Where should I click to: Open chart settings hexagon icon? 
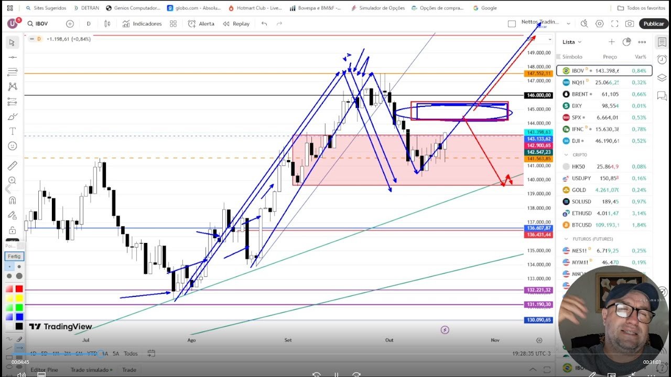tap(600, 24)
